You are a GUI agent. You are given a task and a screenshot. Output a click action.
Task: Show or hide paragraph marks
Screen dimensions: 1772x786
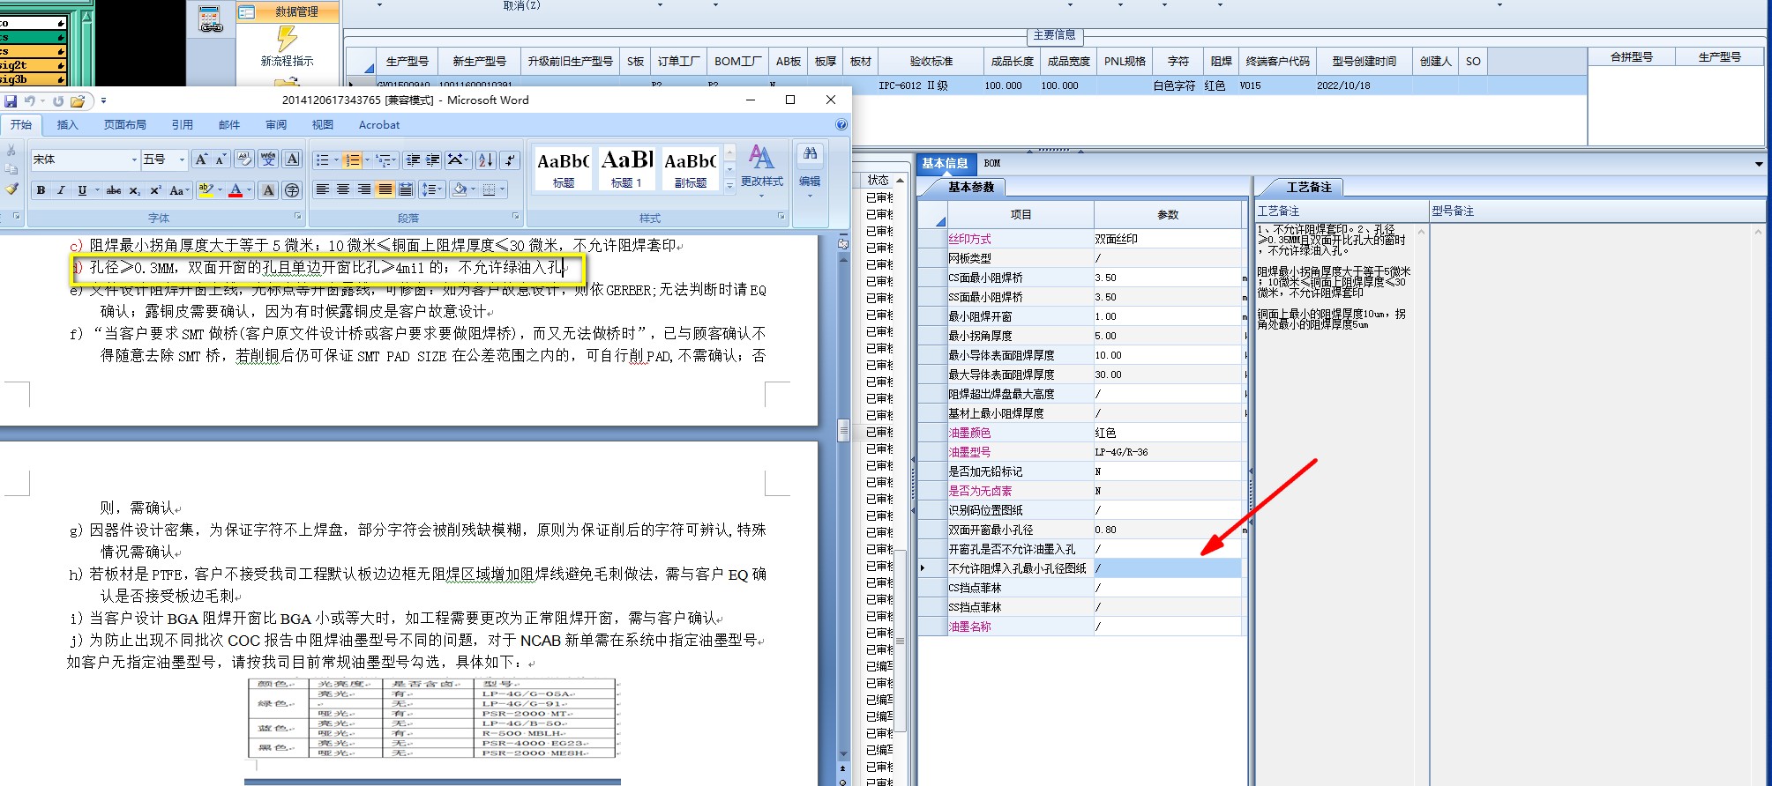click(x=510, y=159)
